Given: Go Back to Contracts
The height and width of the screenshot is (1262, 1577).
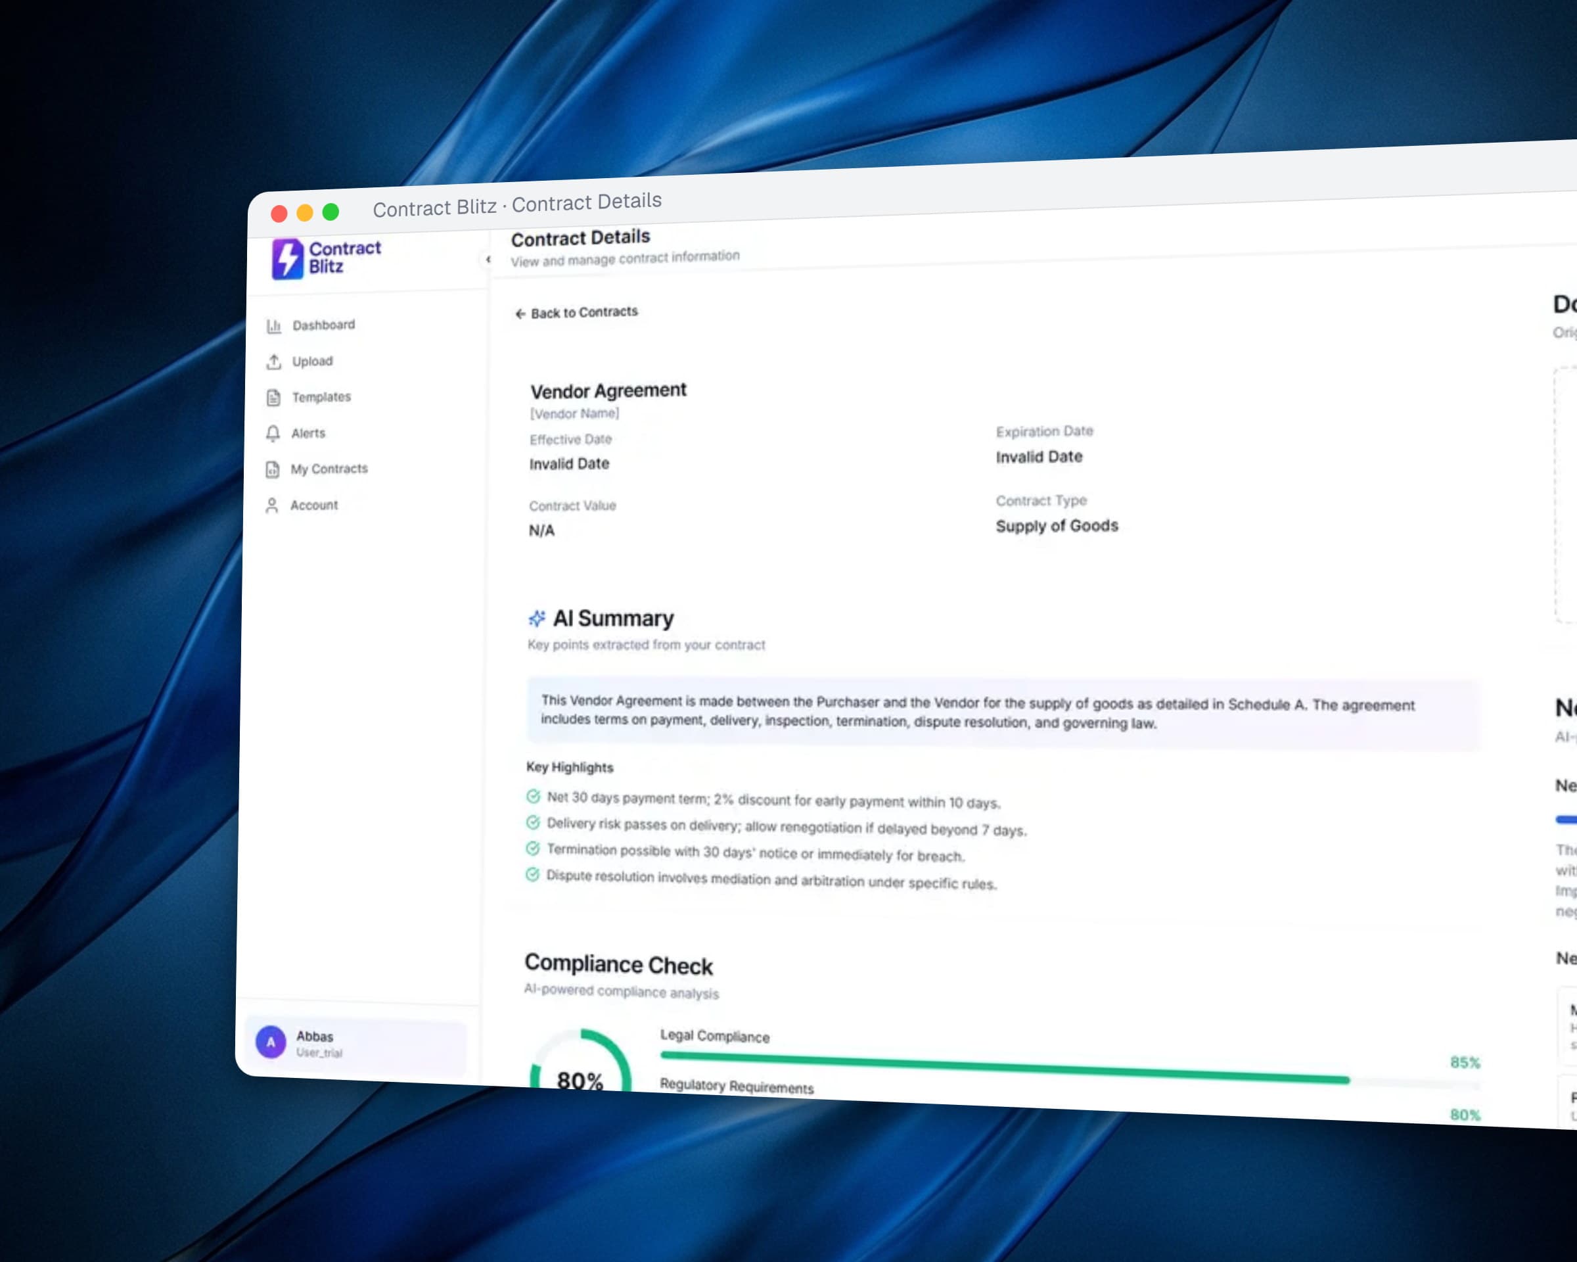Looking at the screenshot, I should click(576, 312).
